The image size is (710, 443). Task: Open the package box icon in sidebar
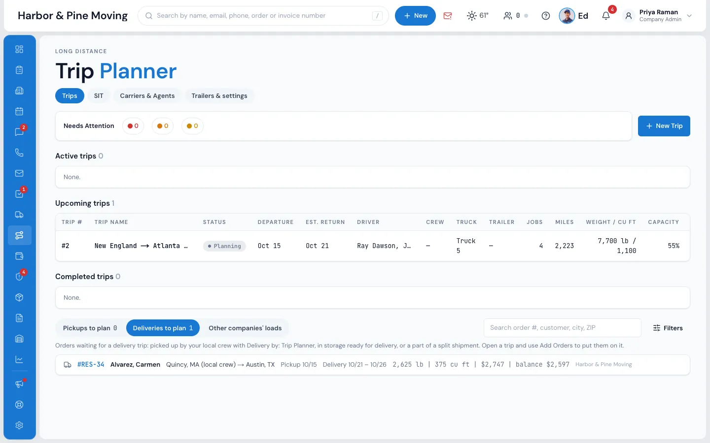click(x=19, y=297)
